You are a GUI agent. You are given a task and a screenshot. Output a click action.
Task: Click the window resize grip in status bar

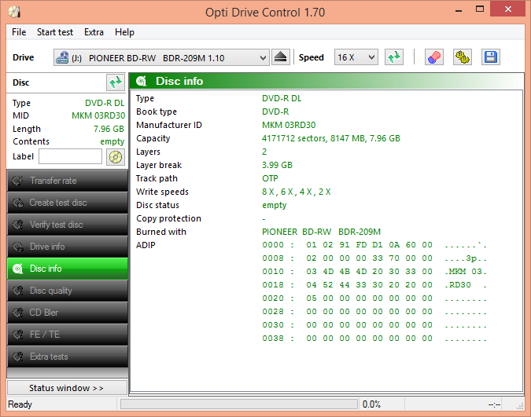[520, 406]
